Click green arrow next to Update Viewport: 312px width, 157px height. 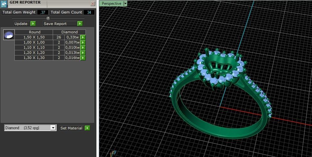(33, 24)
